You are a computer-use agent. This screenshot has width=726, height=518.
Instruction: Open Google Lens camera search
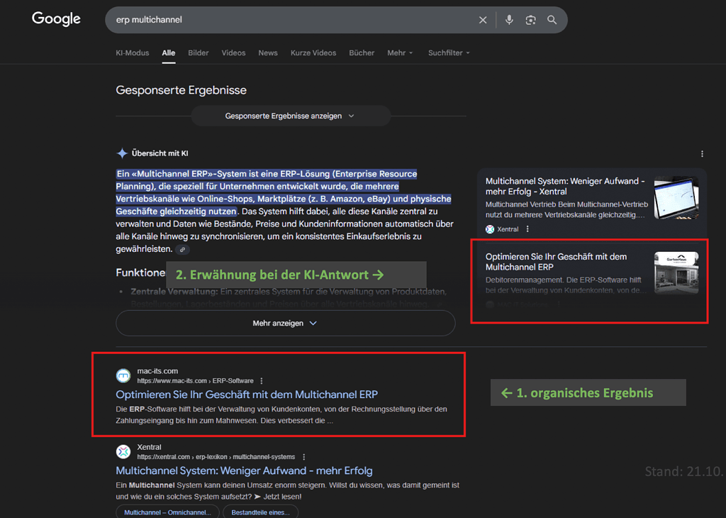point(530,20)
